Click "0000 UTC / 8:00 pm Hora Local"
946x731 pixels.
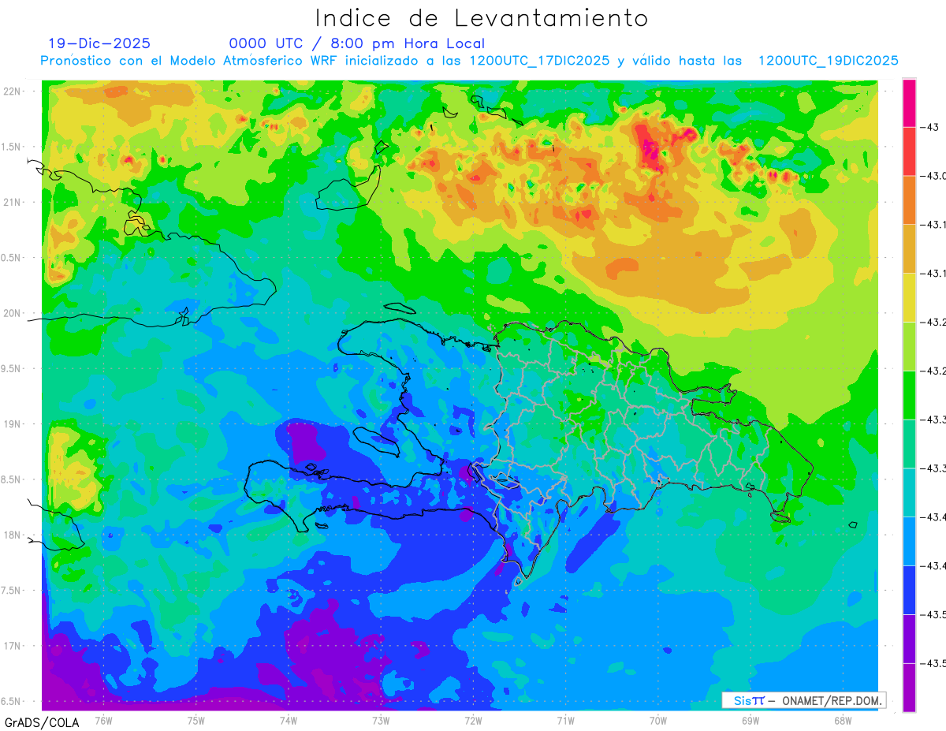pos(357,43)
